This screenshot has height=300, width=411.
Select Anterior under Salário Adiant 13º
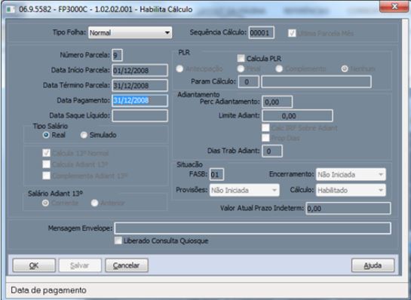pyautogui.click(x=94, y=203)
